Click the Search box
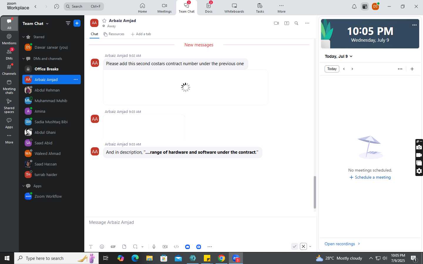Viewport: 423px width, 264px height. click(x=84, y=6)
